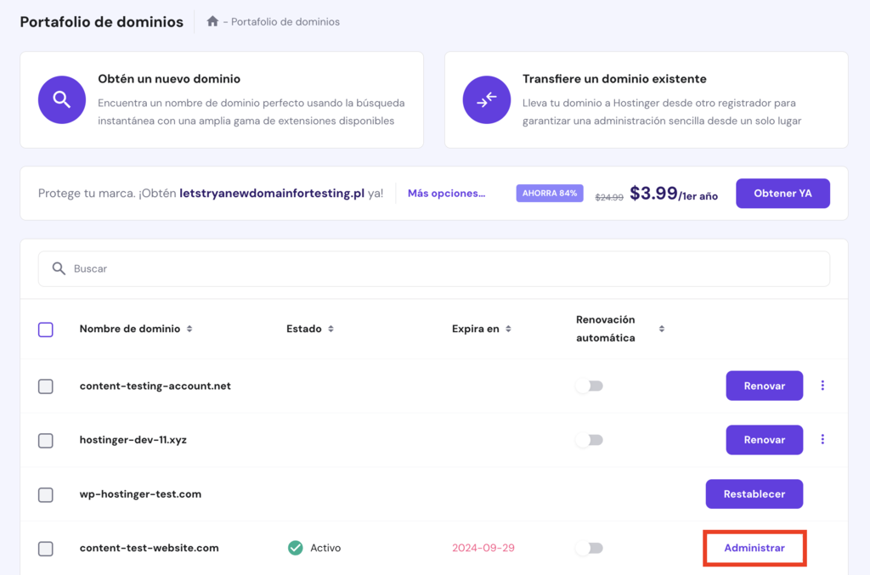Screen dimensions: 870x575
Task: Check the select-all checkbox in the table header
Action: click(x=47, y=330)
